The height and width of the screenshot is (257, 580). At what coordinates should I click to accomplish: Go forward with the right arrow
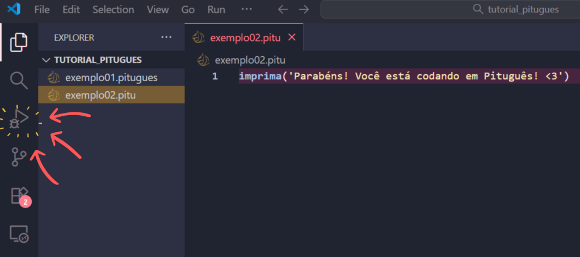tap(304, 10)
